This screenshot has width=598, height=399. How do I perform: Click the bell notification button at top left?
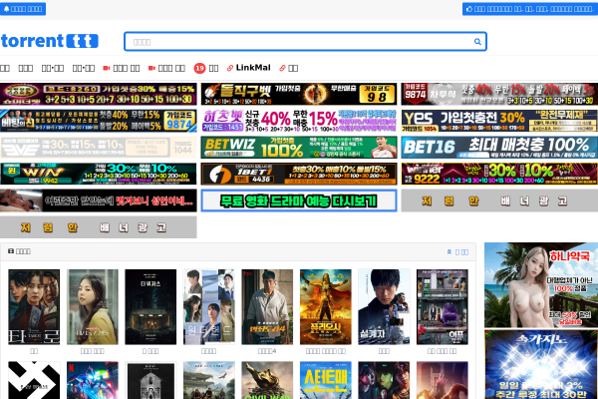[23, 9]
